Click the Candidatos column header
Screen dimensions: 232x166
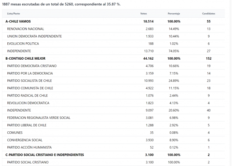coord(208,14)
